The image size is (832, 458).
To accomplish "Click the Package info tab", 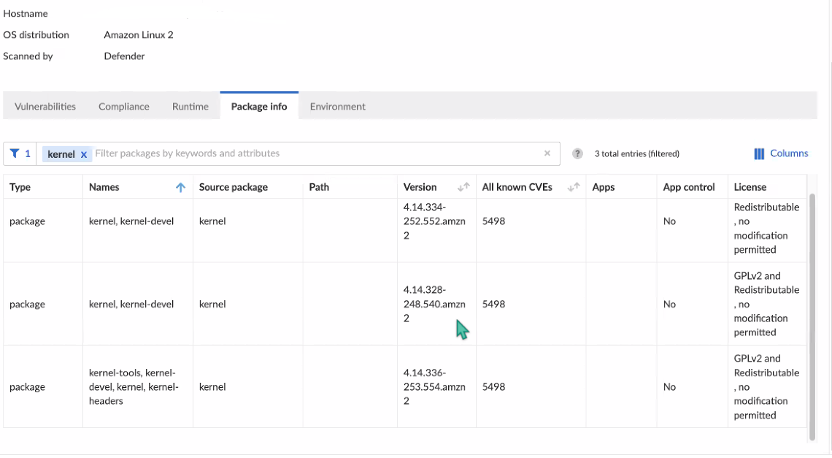I will (259, 107).
